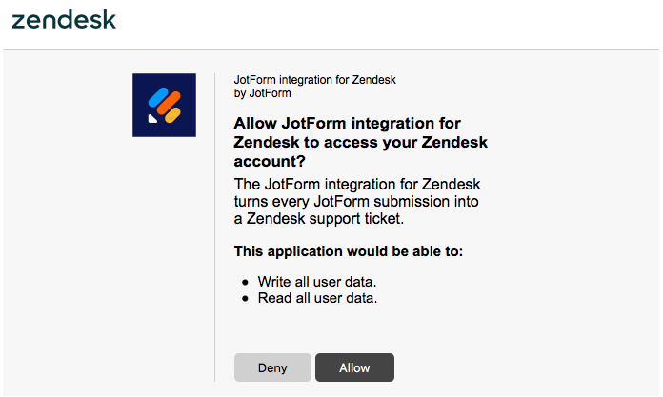Click the white pencil tip in JotForm logo
The height and width of the screenshot is (397, 663).
coord(152,119)
